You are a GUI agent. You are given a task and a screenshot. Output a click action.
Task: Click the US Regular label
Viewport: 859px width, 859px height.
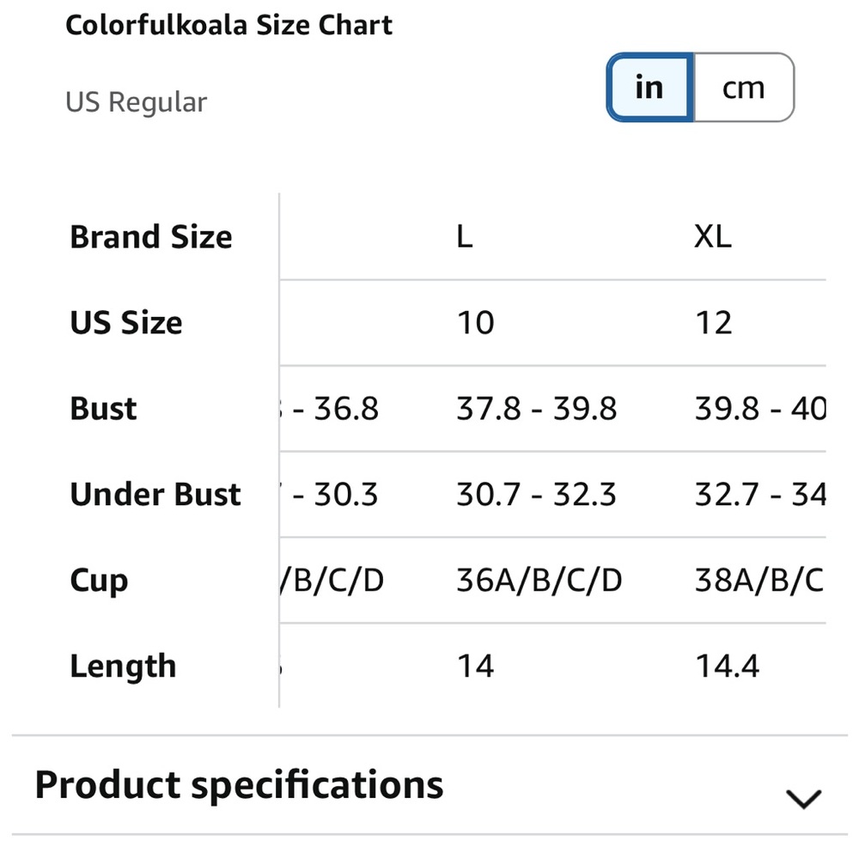point(136,101)
